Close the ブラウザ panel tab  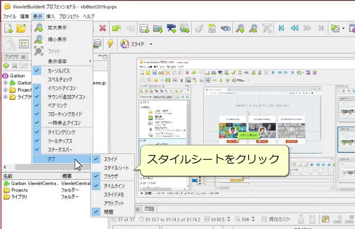23,57
